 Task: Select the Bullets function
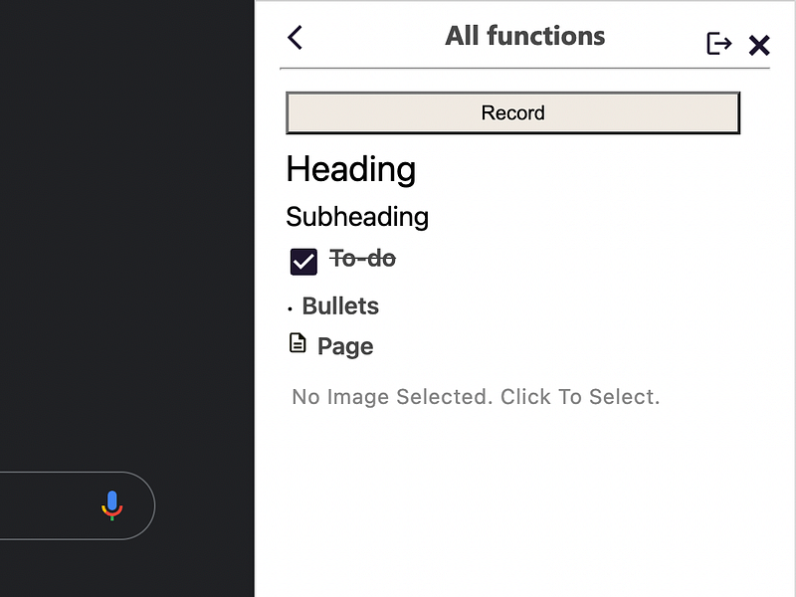340,306
